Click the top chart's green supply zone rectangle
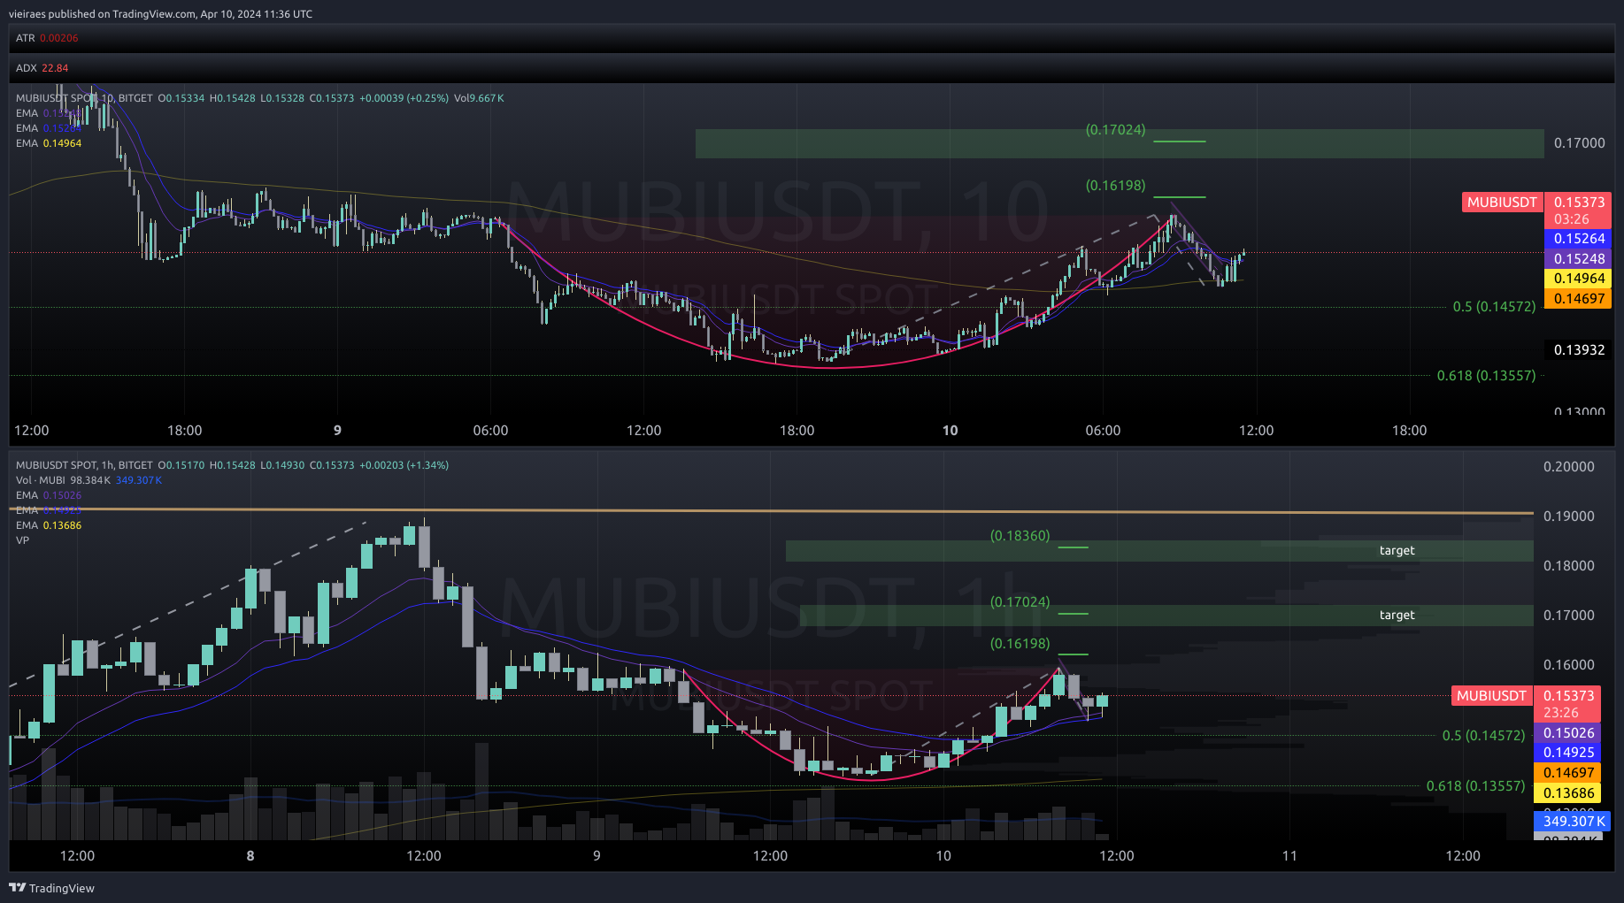Viewport: 1624px width, 903px height. [1120, 144]
